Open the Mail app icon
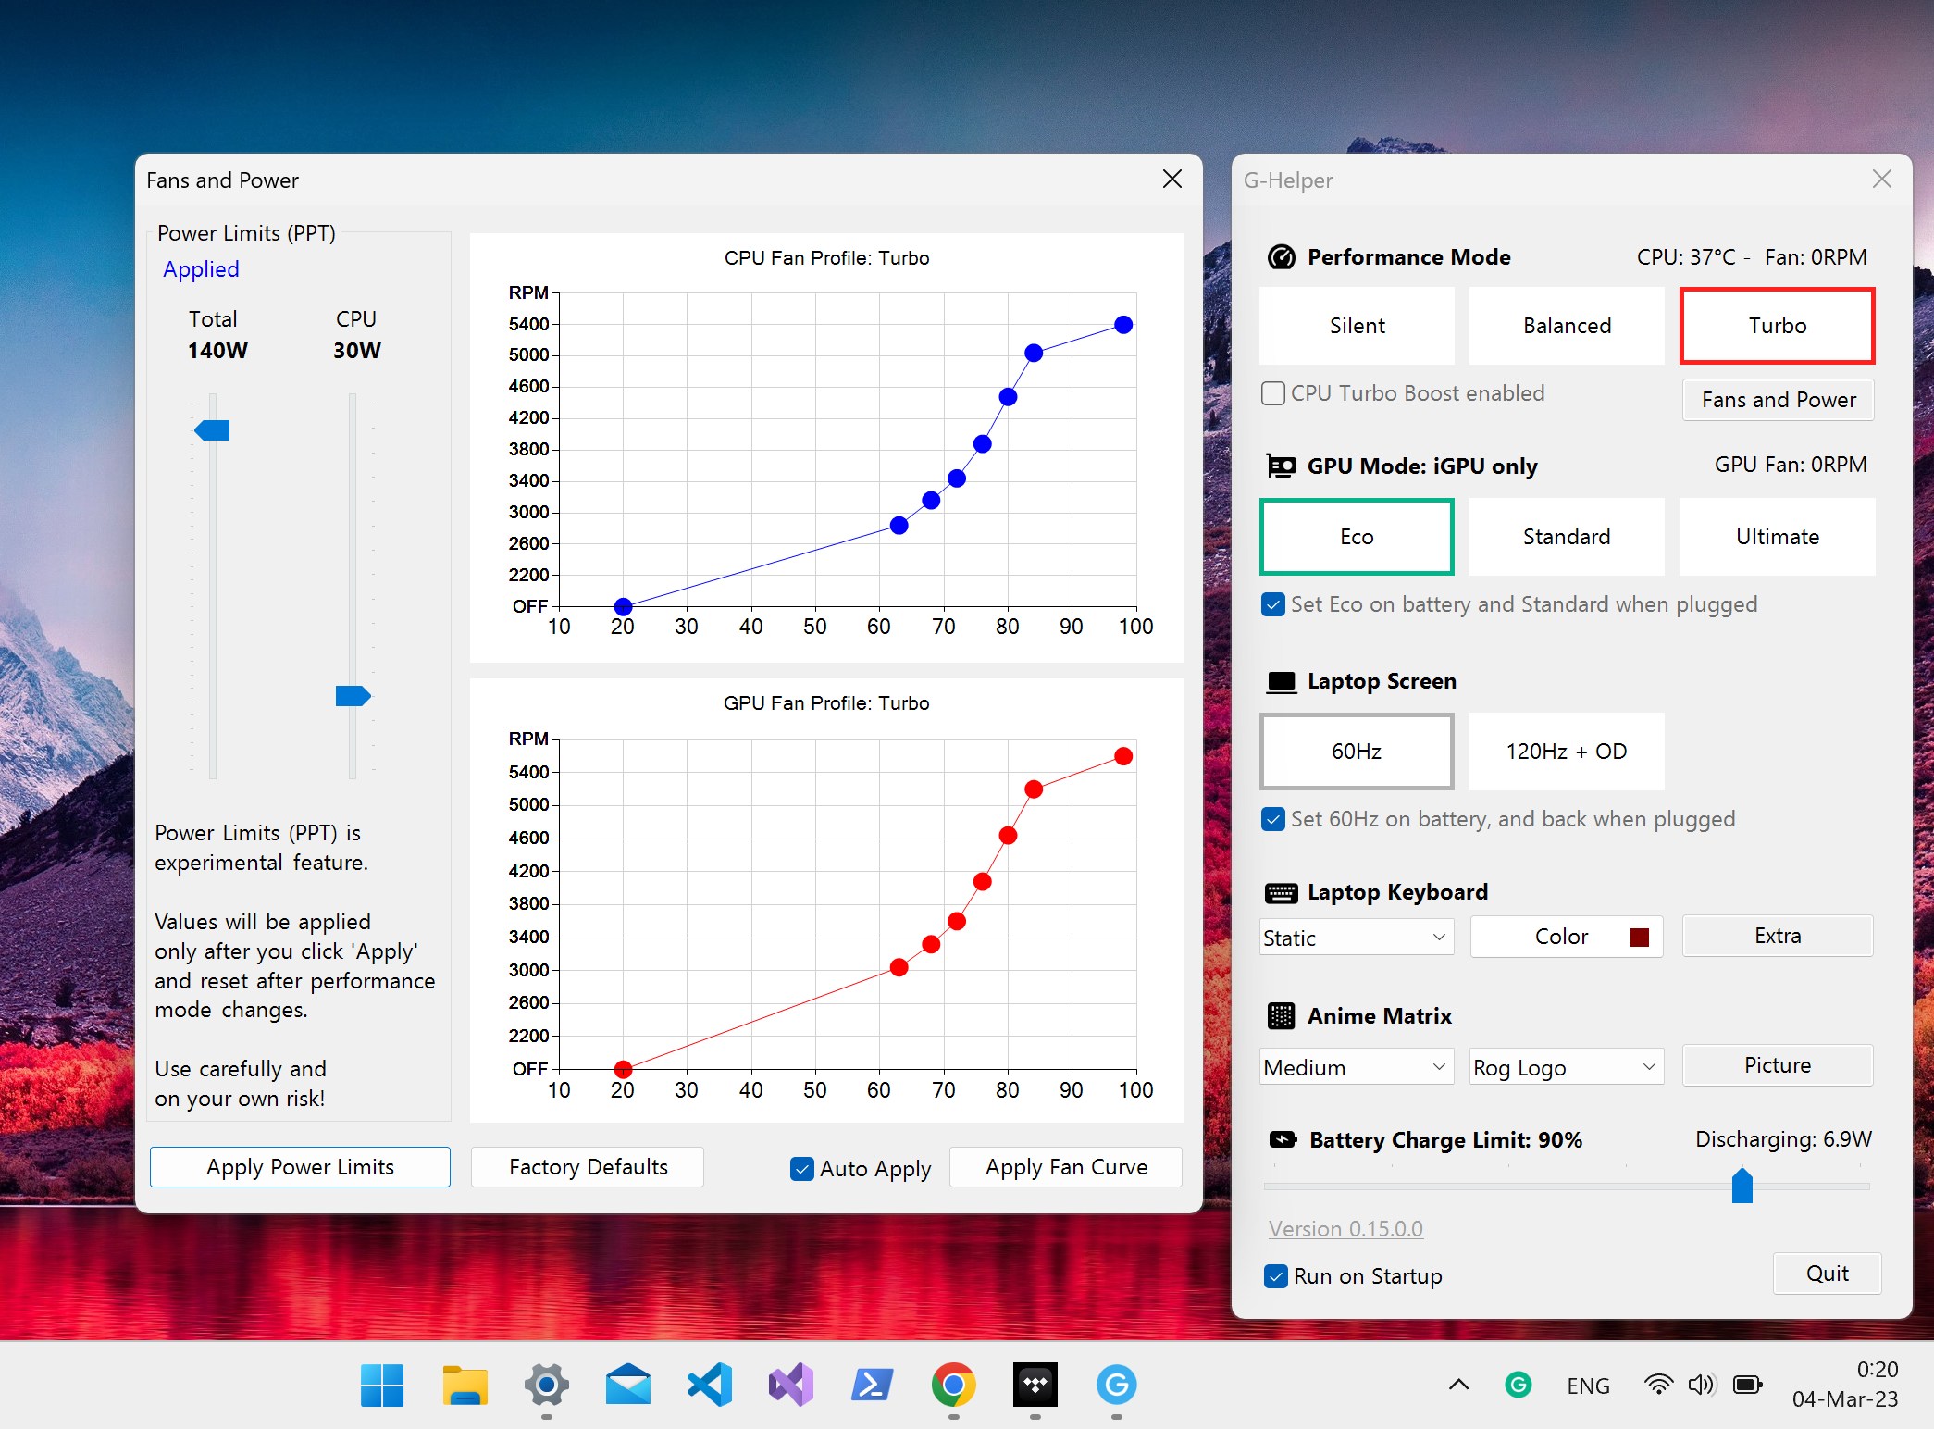Image resolution: width=1934 pixels, height=1429 pixels. tap(628, 1385)
